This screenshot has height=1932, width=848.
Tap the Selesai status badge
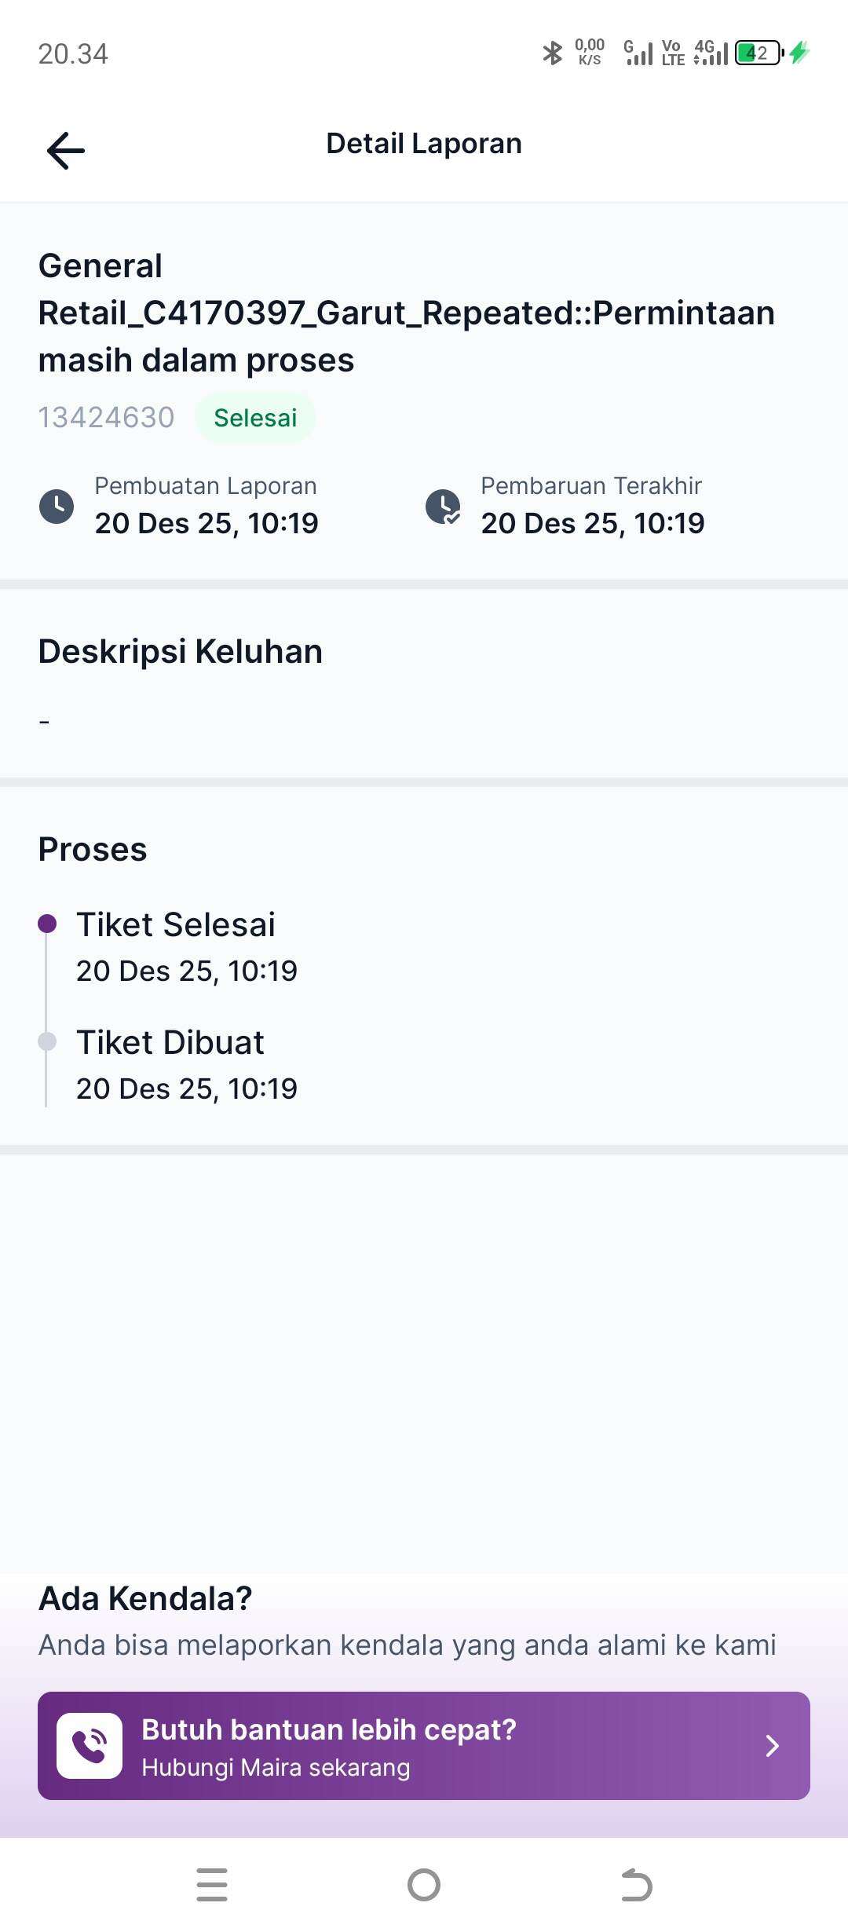click(x=255, y=418)
